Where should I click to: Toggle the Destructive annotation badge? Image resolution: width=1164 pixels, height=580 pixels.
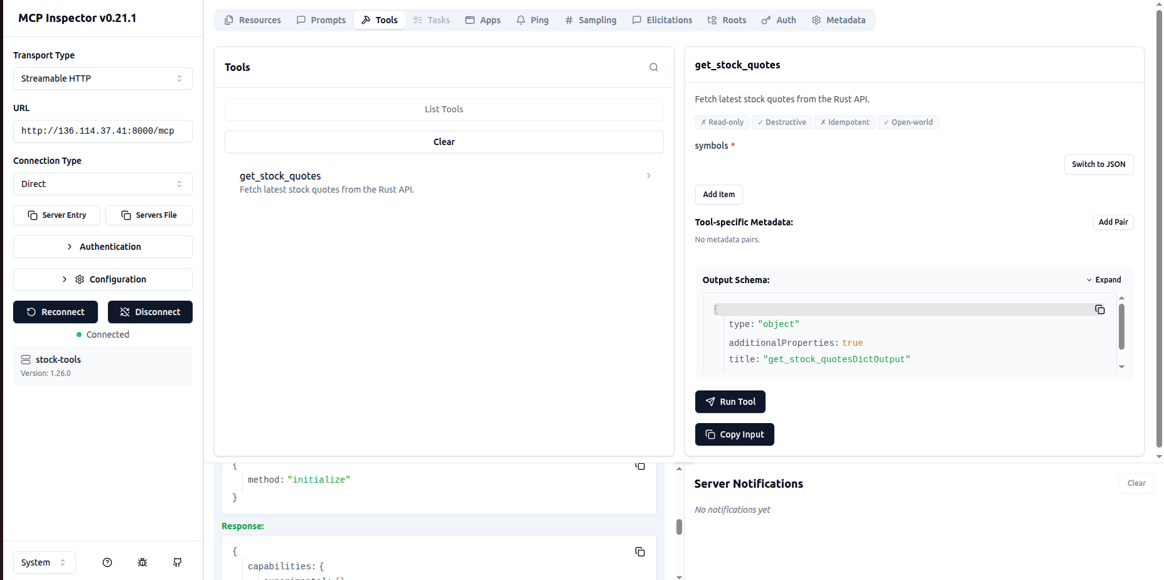[x=781, y=122]
